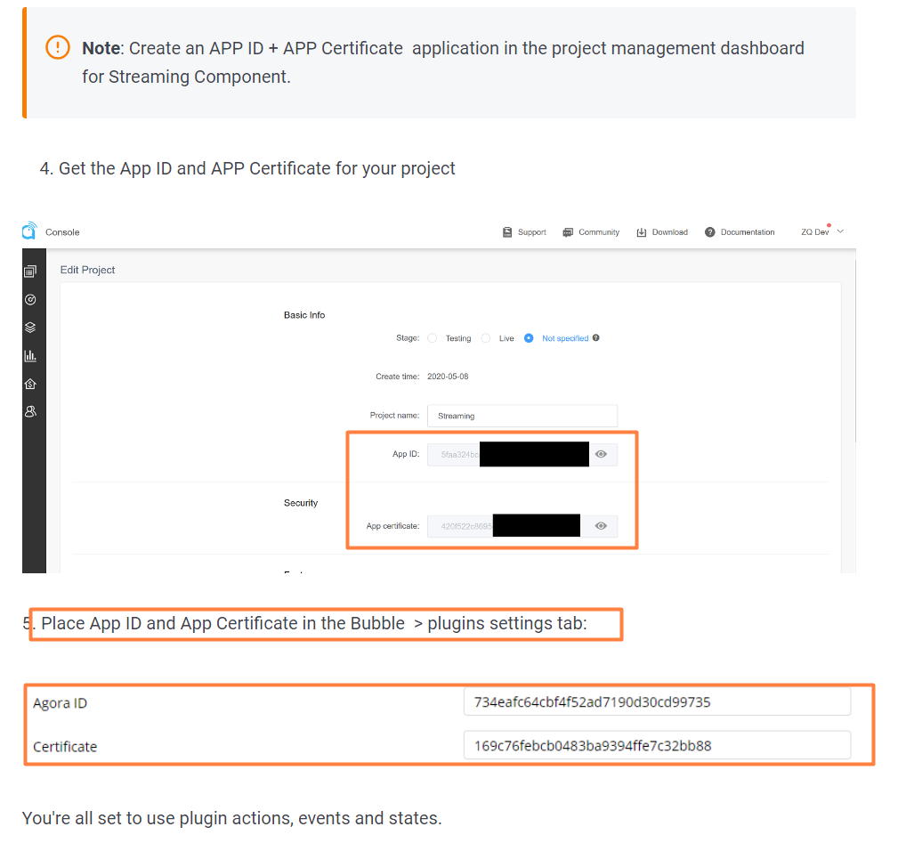Viewport: 898px width, 851px height.
Task: Click the Project name: field label
Action: (x=394, y=415)
